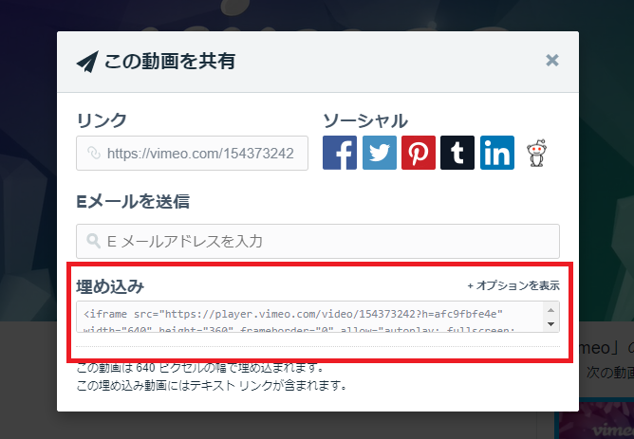This screenshot has height=439, width=634.
Task: Click the text-link notice この埋め込み動画には
Action: [212, 385]
